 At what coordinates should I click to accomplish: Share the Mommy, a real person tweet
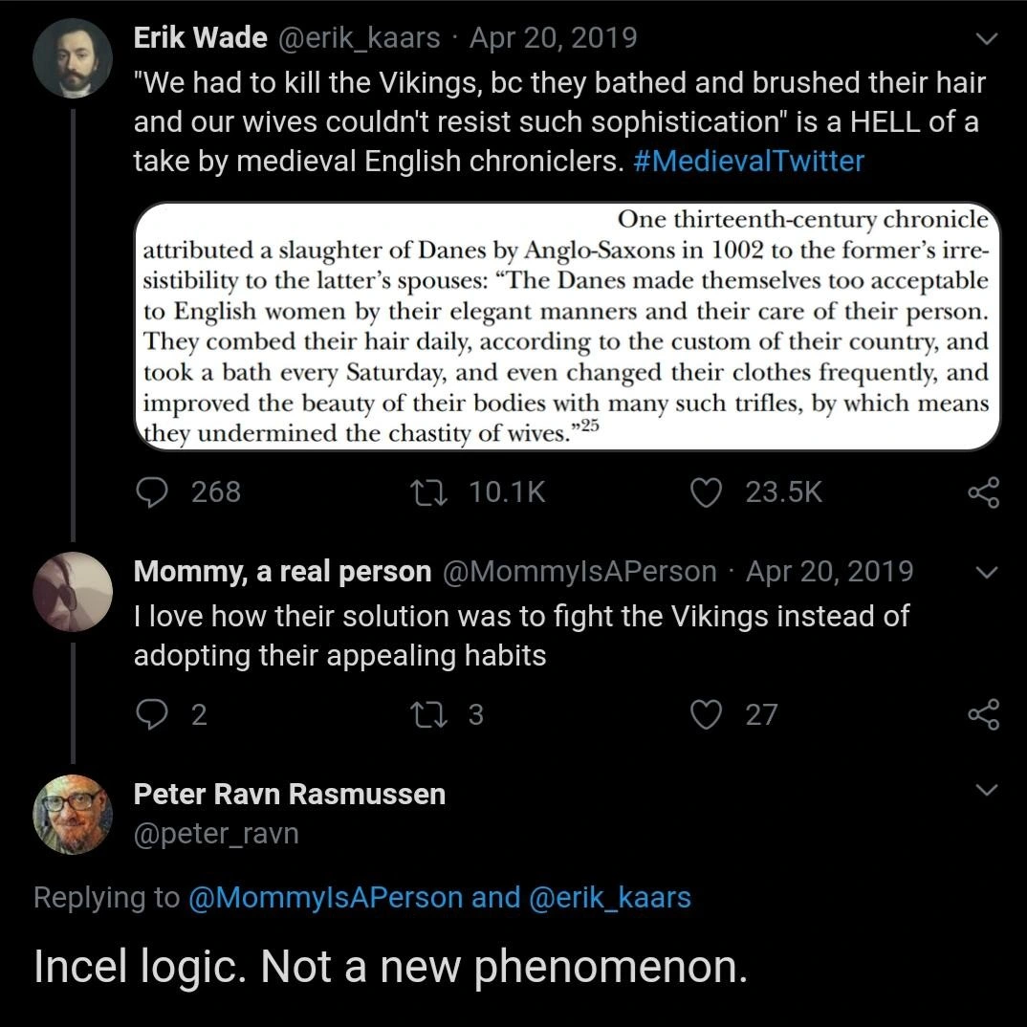(983, 714)
